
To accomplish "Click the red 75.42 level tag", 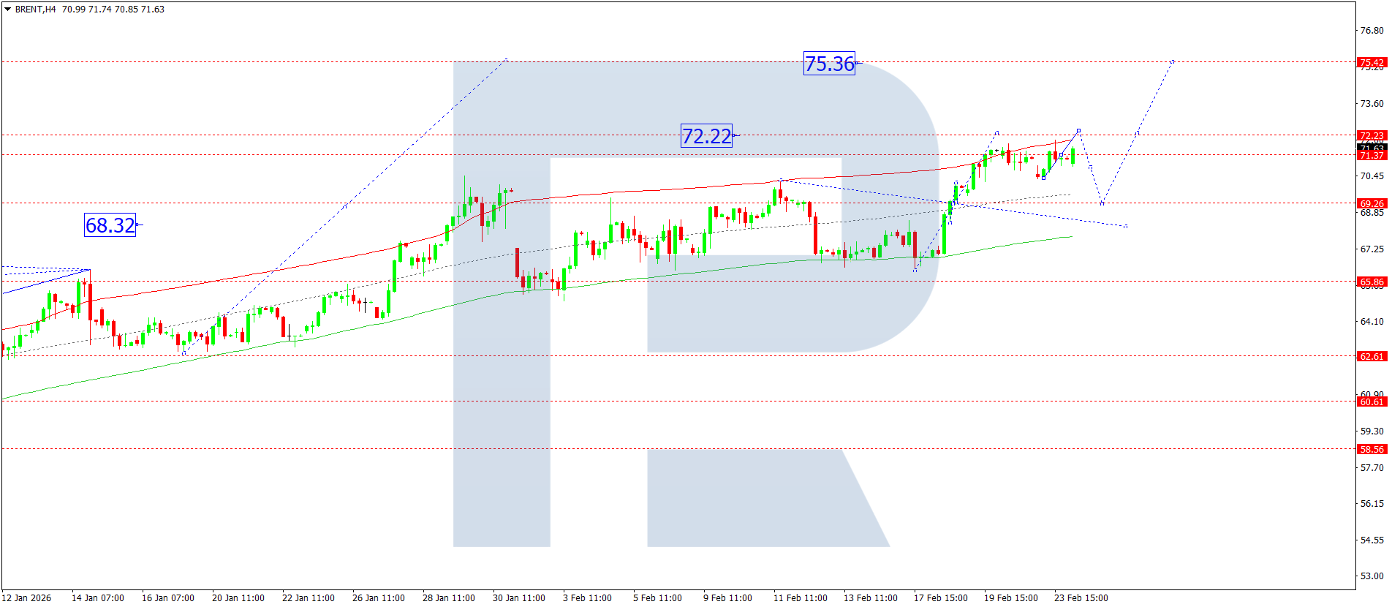I will (1372, 63).
